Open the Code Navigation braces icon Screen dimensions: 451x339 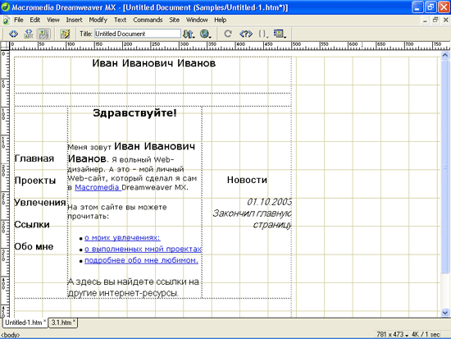coord(263,34)
